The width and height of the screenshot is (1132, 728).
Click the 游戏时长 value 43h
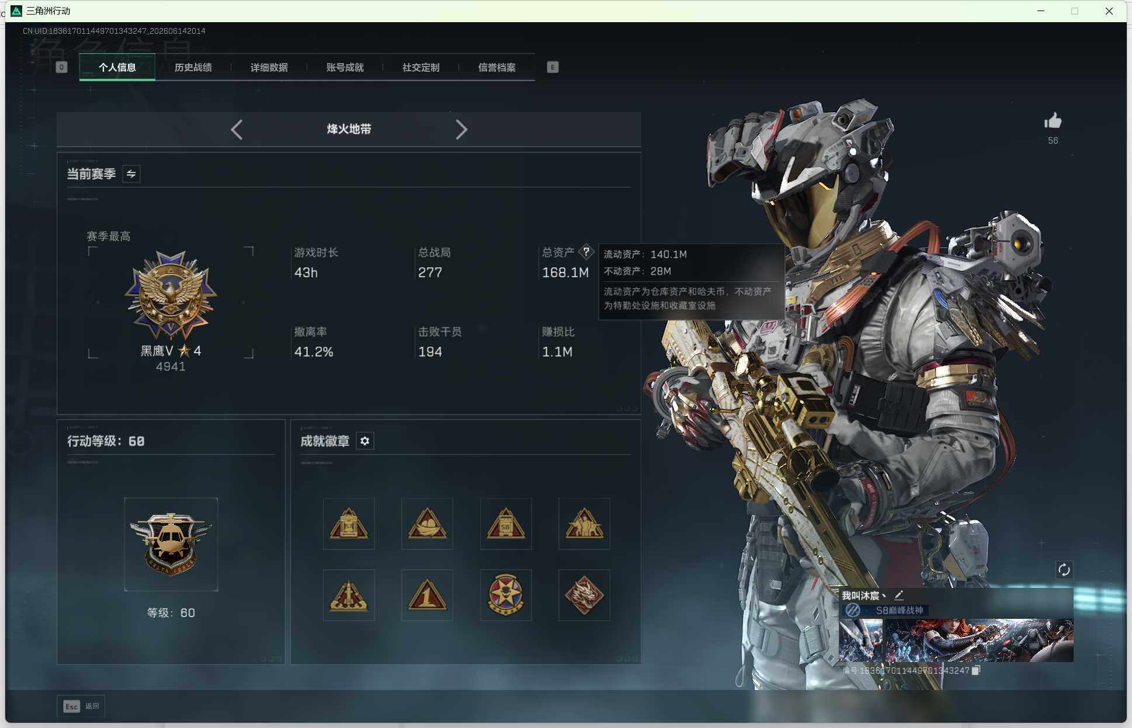coord(306,273)
